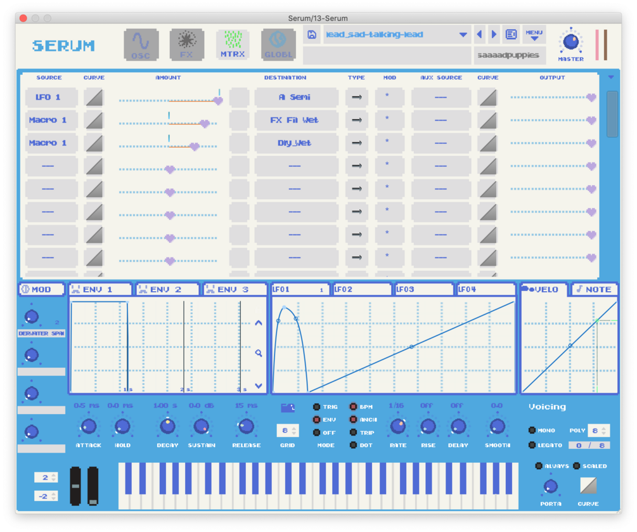Screen dimensions: 637x532
Task: Switch to the LFO2 tab
Action: [x=363, y=289]
